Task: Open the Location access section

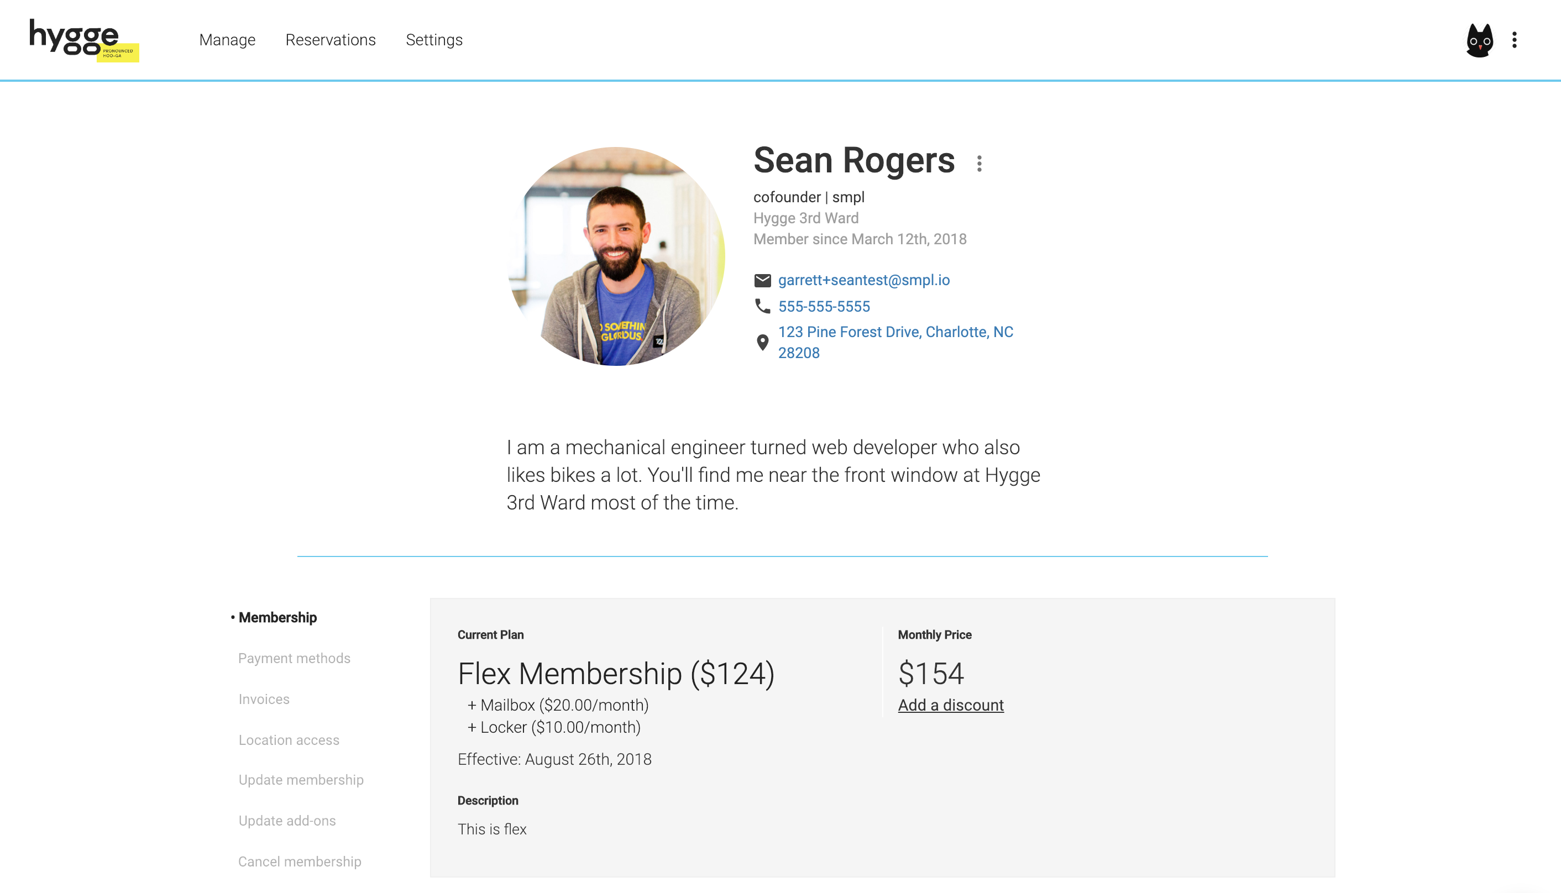Action: pos(289,740)
